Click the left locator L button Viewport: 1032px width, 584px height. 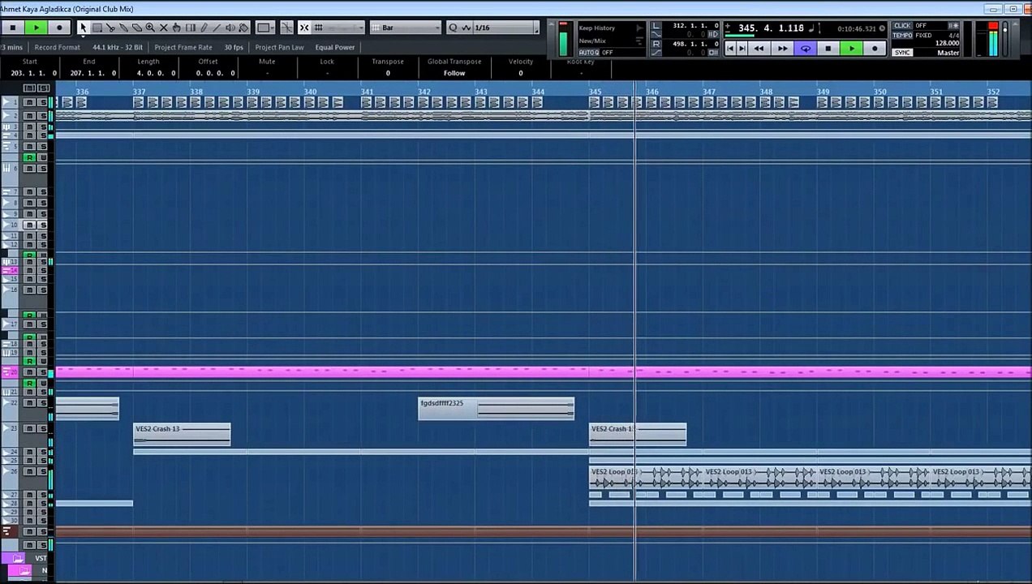point(656,27)
